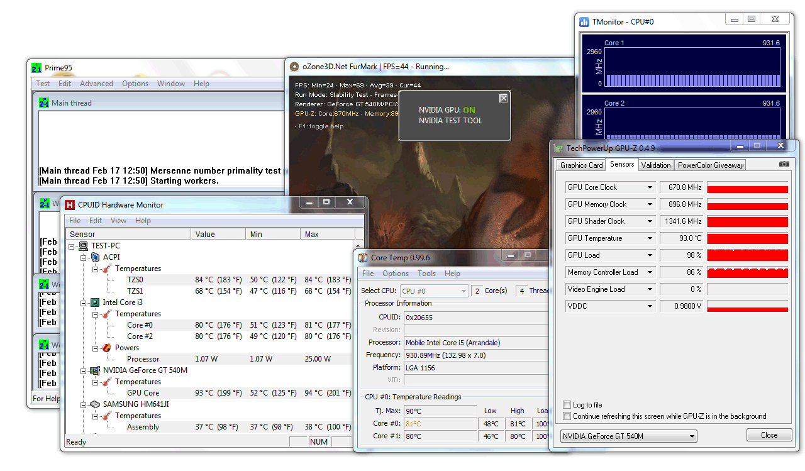
Task: Collapse the SAMSUNG HM641JI node
Action: [x=84, y=404]
